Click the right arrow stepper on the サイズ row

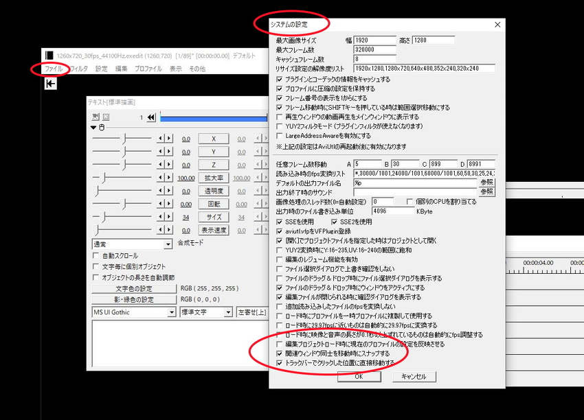pos(169,216)
